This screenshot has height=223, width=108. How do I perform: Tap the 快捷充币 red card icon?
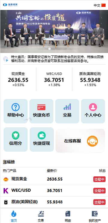click(x=41, y=107)
